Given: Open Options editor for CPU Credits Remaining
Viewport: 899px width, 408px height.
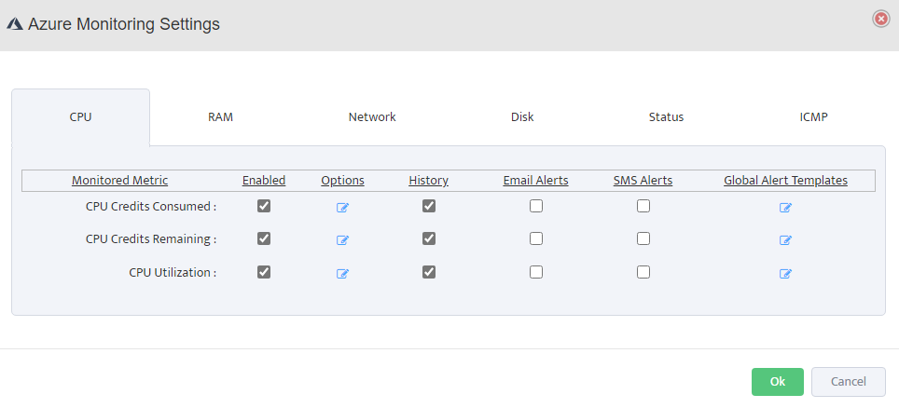Looking at the screenshot, I should [x=342, y=240].
